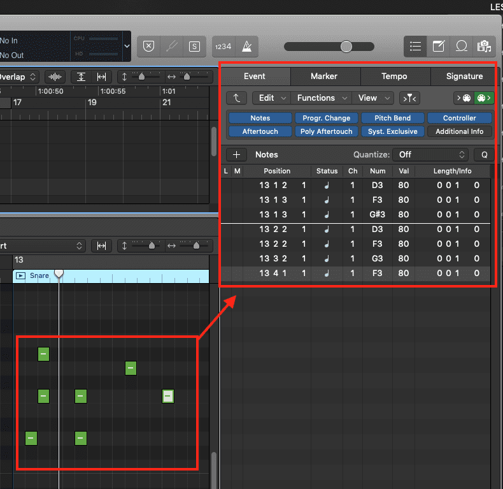503x489 pixels.
Task: Expand the LCD display mode arrow
Action: (x=127, y=47)
